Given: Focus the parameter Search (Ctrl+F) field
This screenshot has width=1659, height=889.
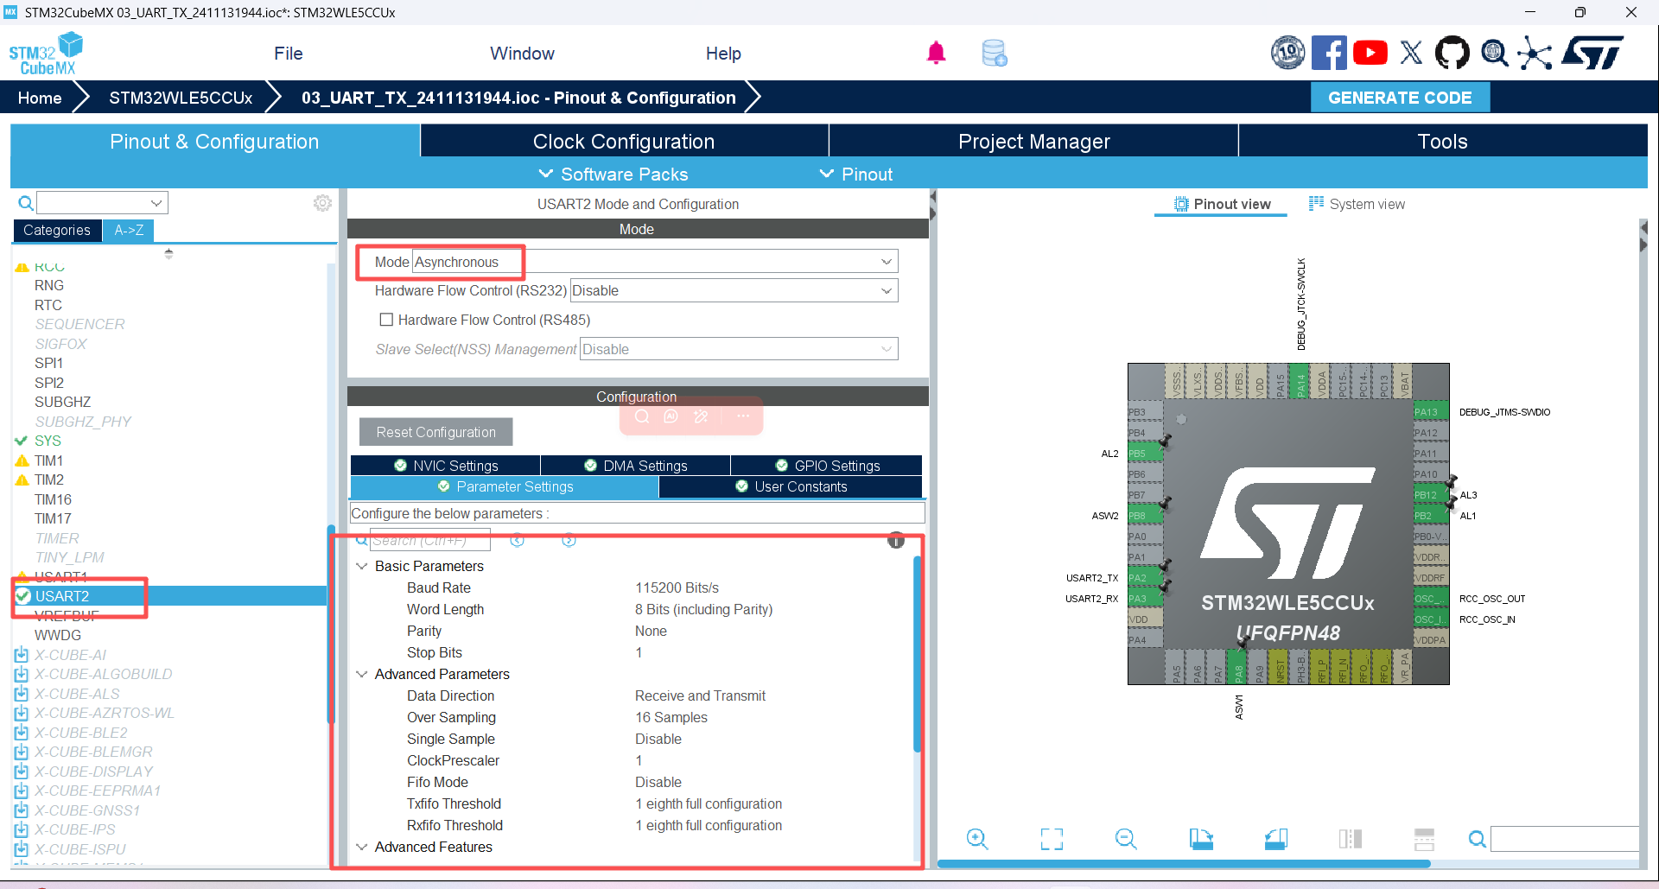Looking at the screenshot, I should coord(429,540).
